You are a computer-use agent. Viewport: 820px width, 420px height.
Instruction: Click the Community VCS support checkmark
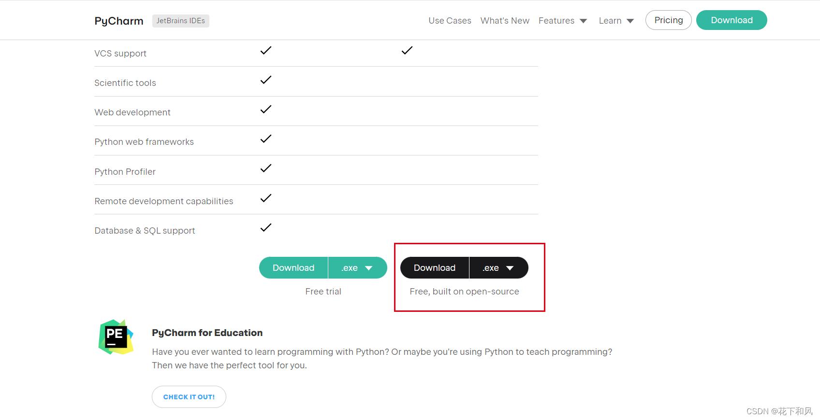[x=407, y=50]
